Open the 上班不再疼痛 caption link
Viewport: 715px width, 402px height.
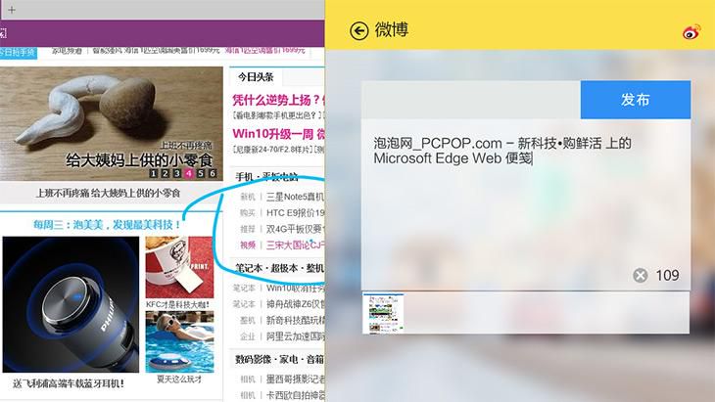108,193
